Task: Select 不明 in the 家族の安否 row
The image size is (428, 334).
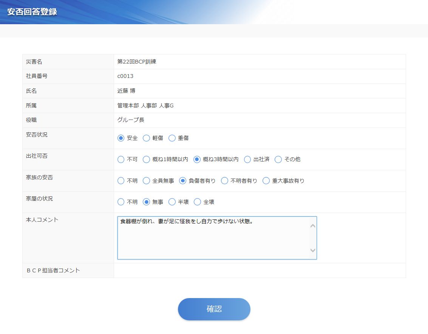Action: click(x=121, y=181)
